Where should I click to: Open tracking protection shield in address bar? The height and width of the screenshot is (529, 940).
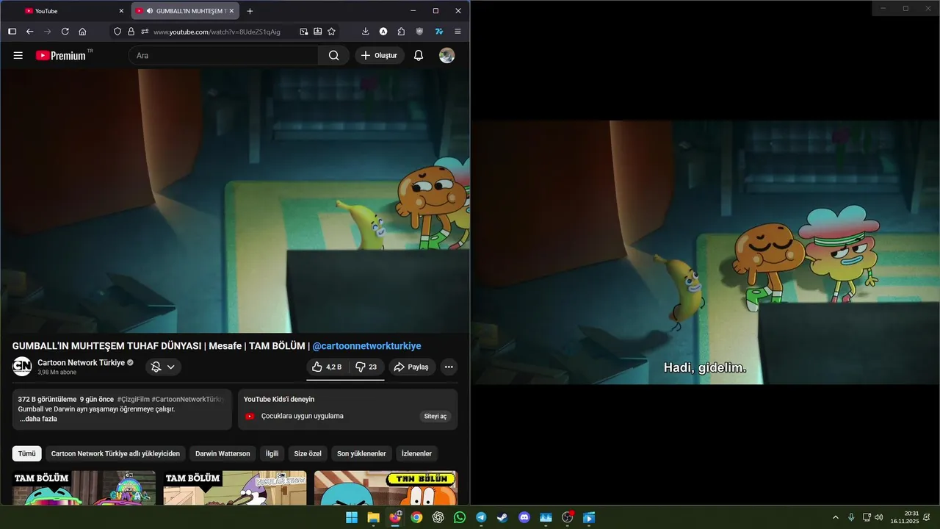coord(117,32)
